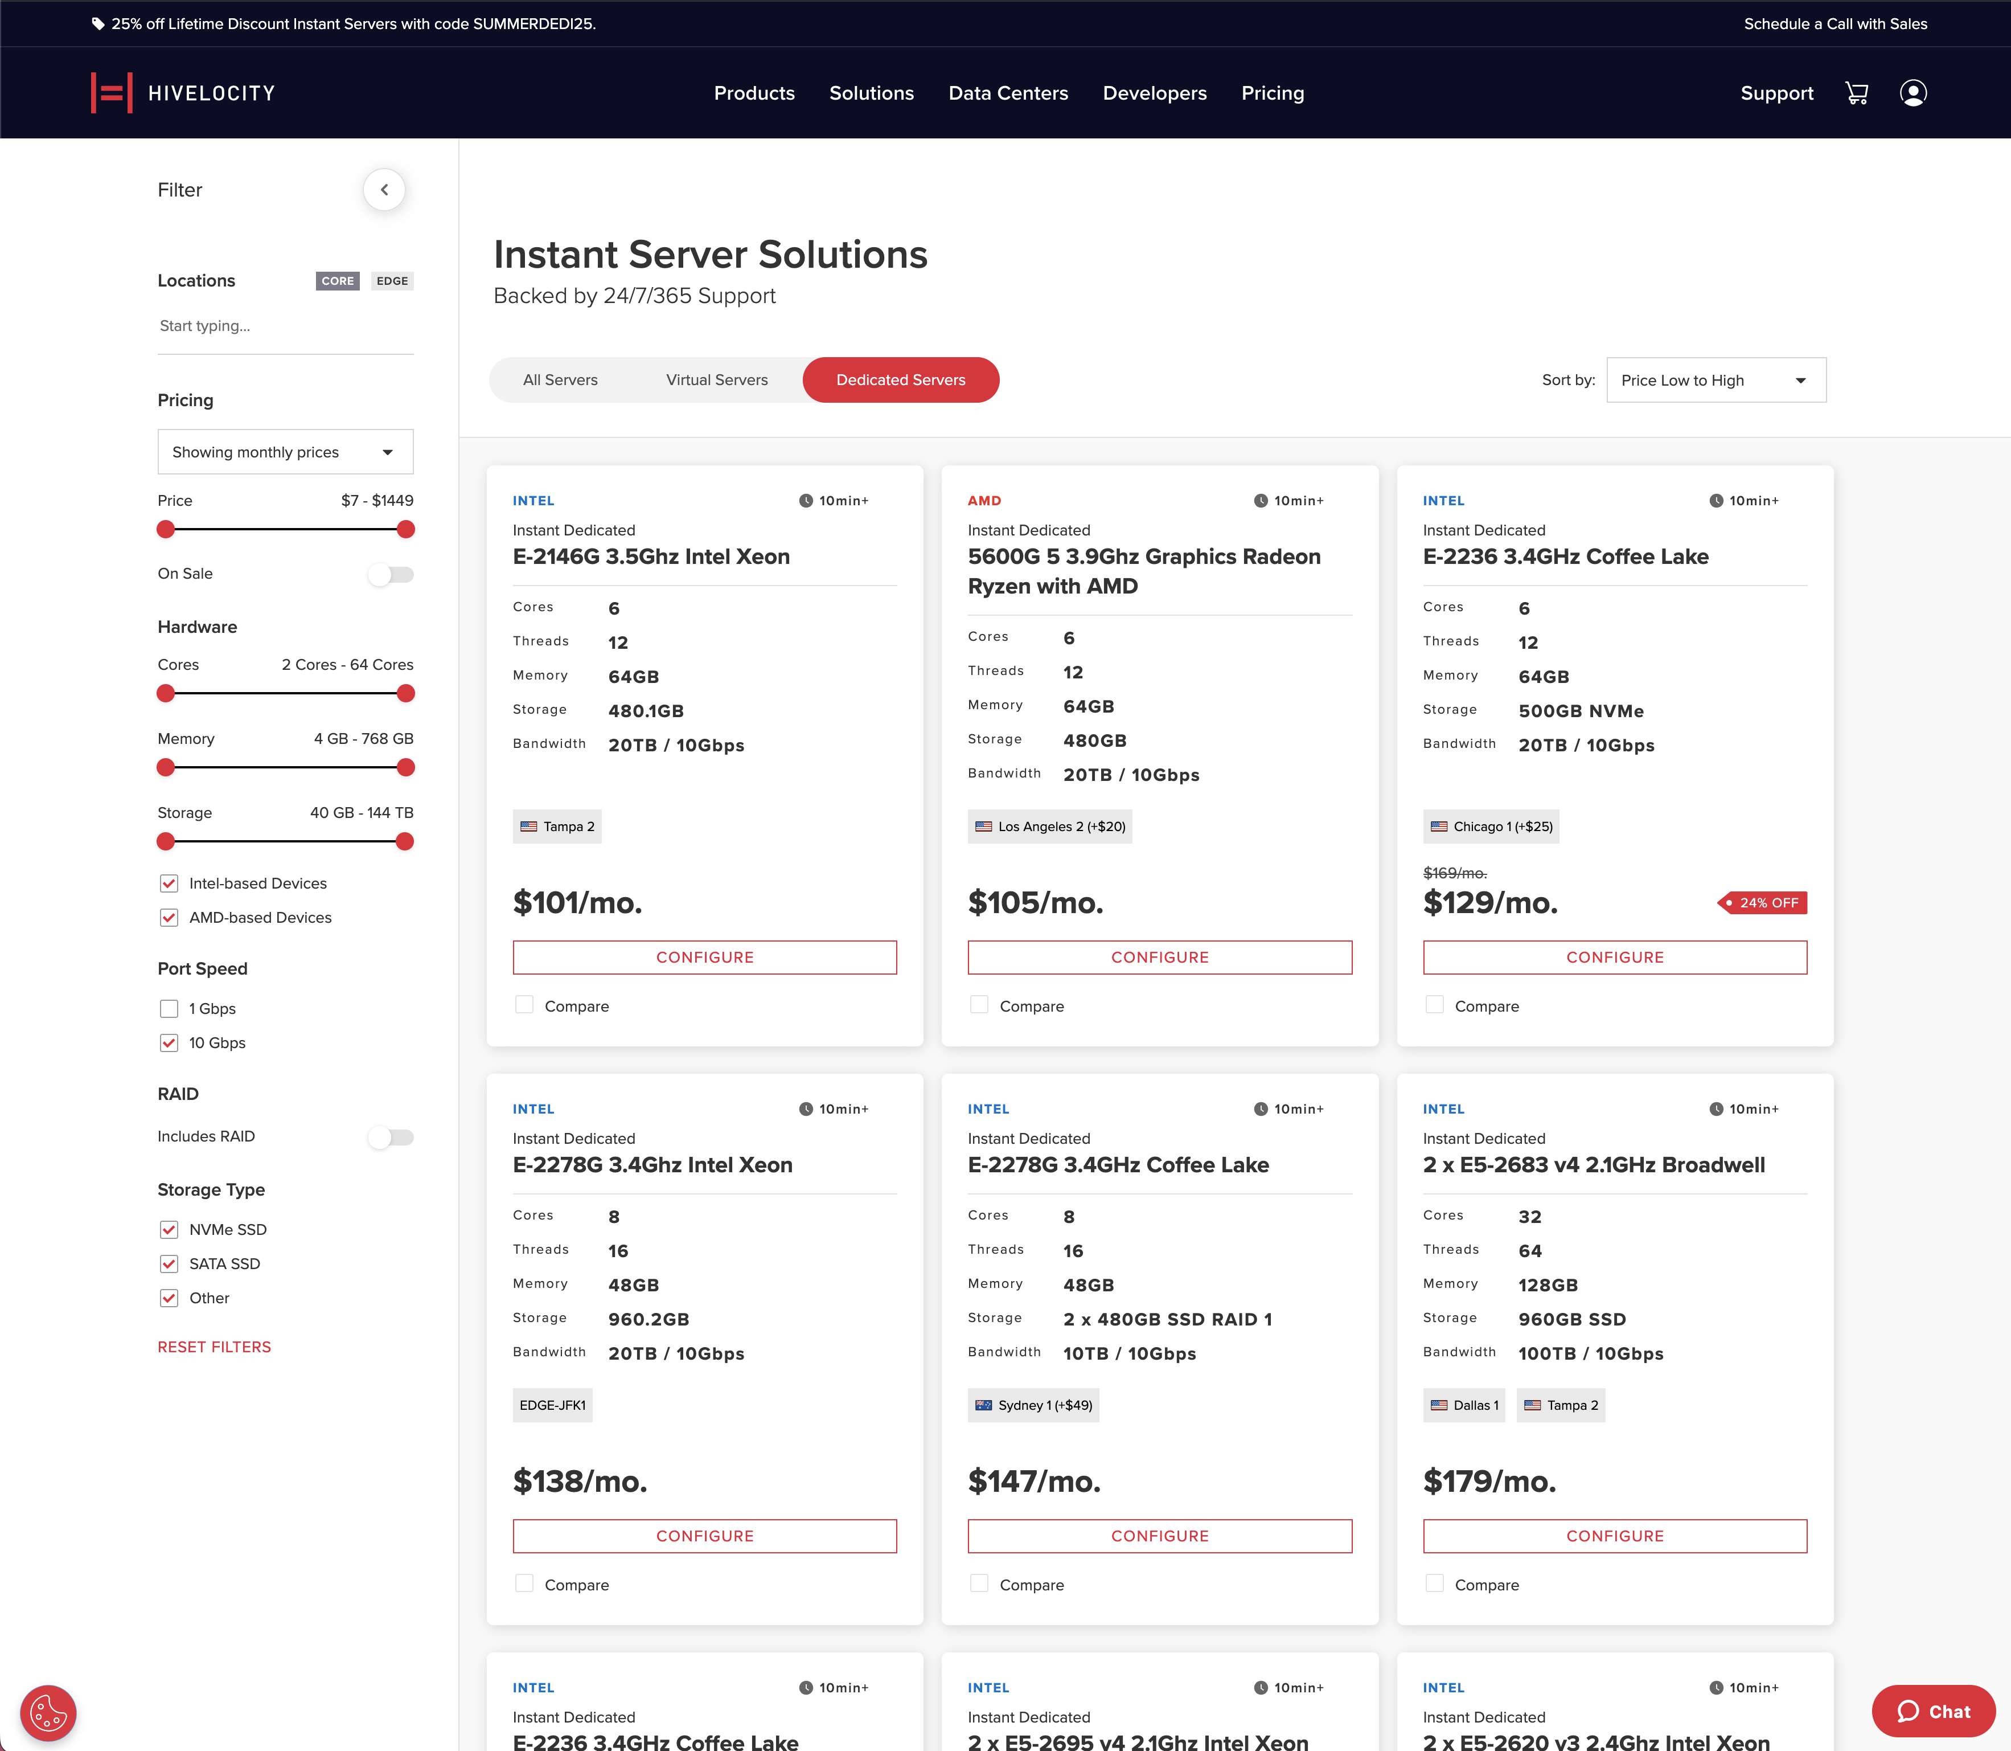2011x1751 pixels.
Task: Click the Price slider minimum handle
Action: point(166,530)
